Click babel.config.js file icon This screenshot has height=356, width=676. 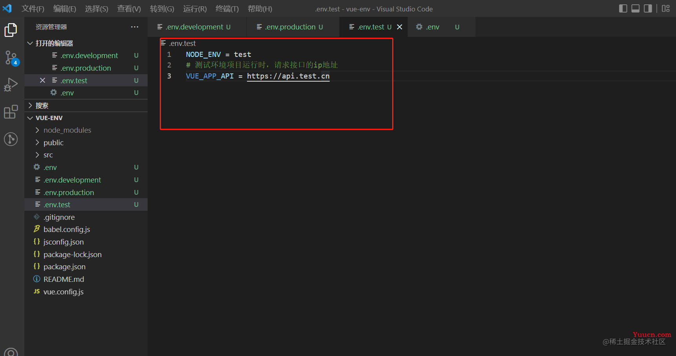[37, 229]
